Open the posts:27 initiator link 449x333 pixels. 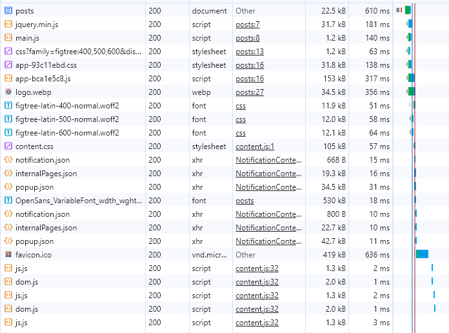coord(250,92)
